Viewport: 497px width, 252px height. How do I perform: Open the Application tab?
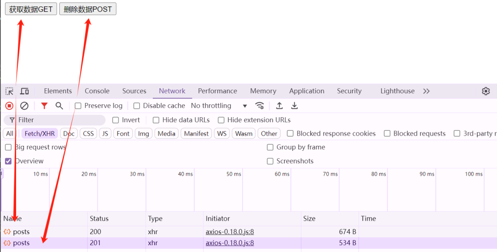[x=306, y=91]
